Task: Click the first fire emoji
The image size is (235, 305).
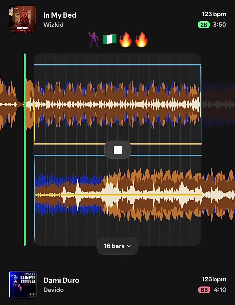Action: point(125,39)
